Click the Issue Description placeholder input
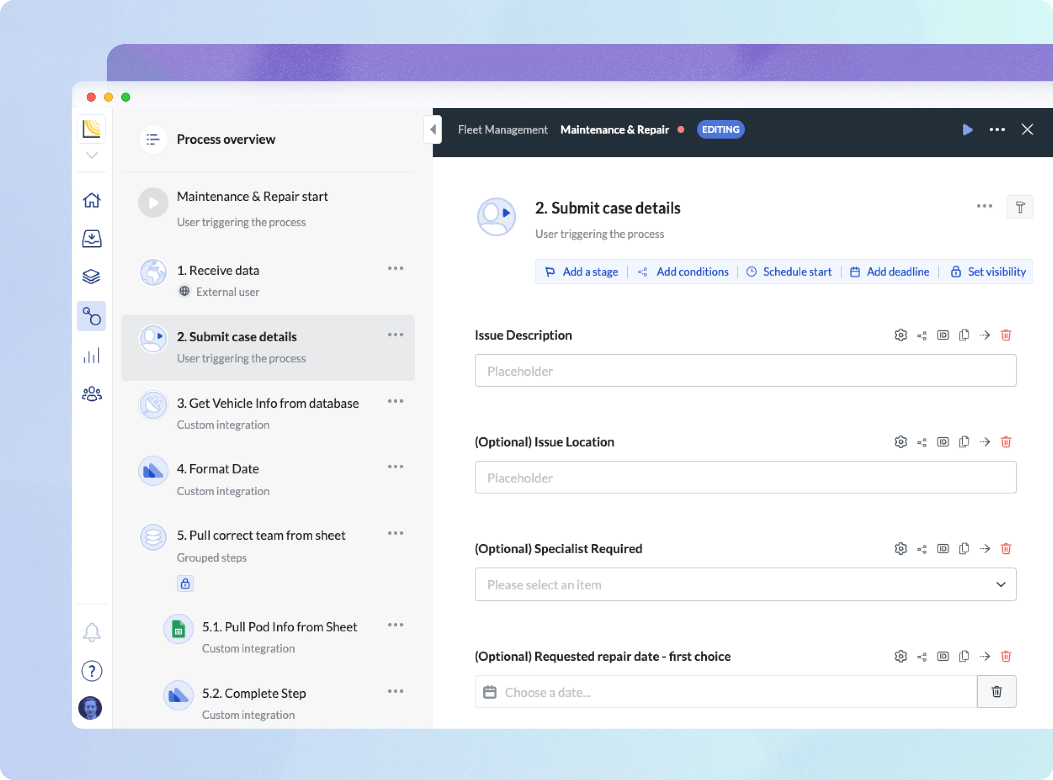Viewport: 1053px width, 780px height. (745, 371)
